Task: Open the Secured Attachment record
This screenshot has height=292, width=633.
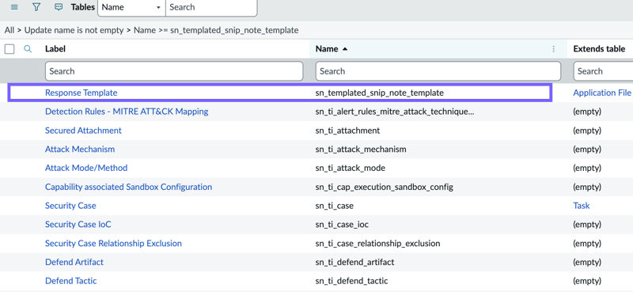Action: [83, 131]
